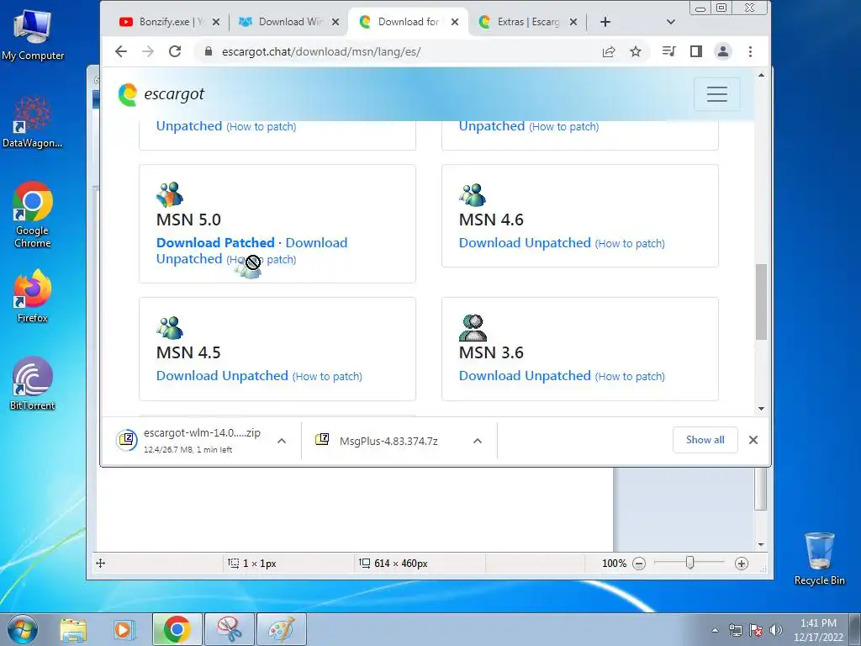This screenshot has height=646, width=861.
Task: Bookmark this page with the star
Action: pyautogui.click(x=636, y=51)
